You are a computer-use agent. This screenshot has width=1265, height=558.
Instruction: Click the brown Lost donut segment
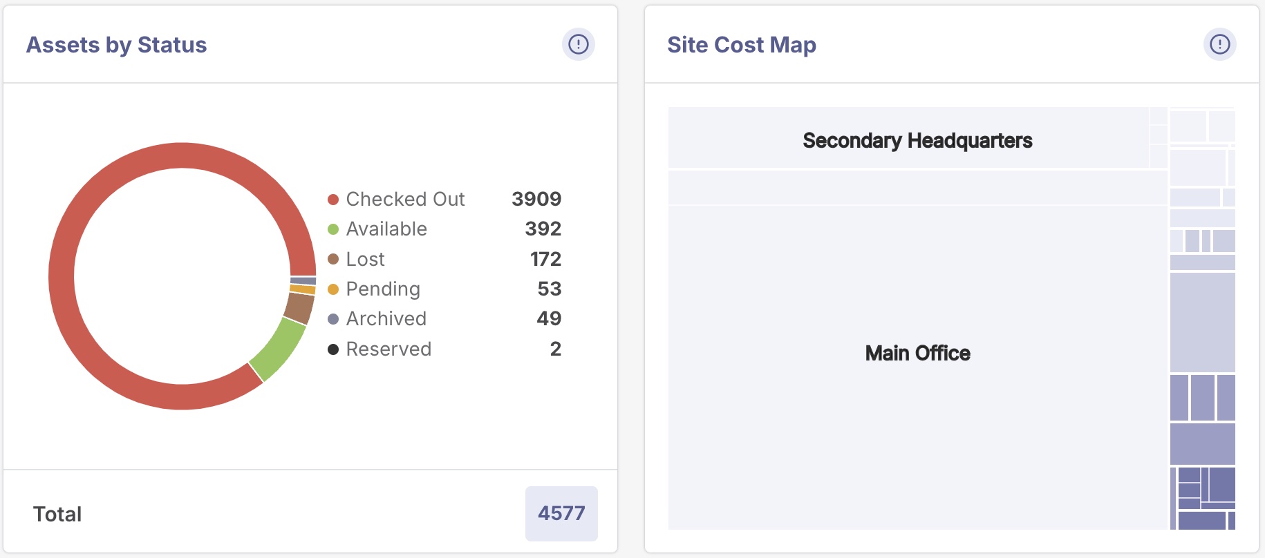pos(300,307)
